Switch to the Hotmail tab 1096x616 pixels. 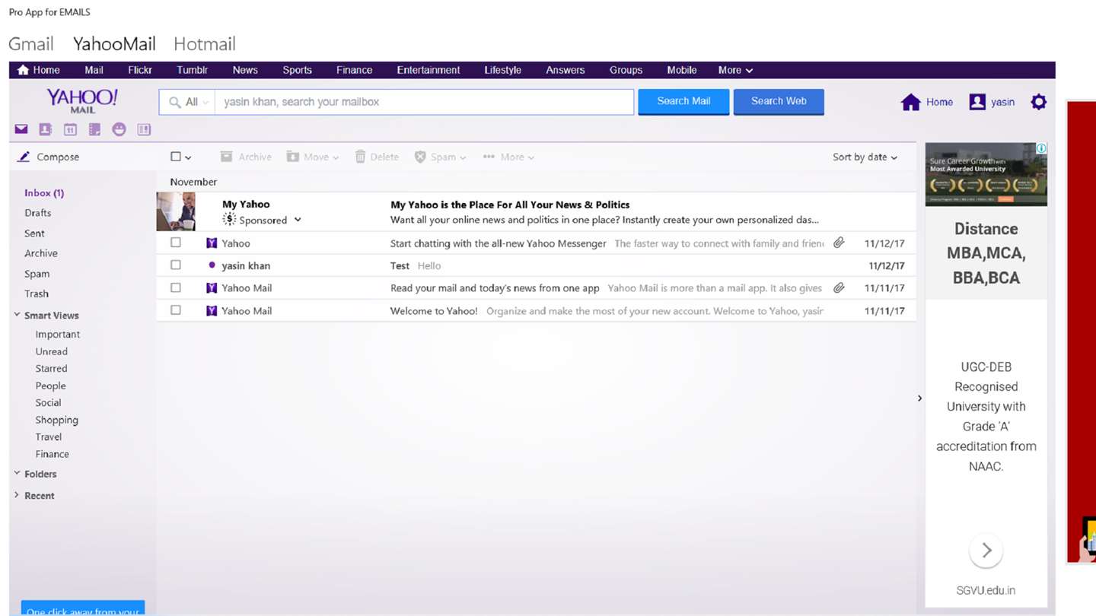[205, 43]
